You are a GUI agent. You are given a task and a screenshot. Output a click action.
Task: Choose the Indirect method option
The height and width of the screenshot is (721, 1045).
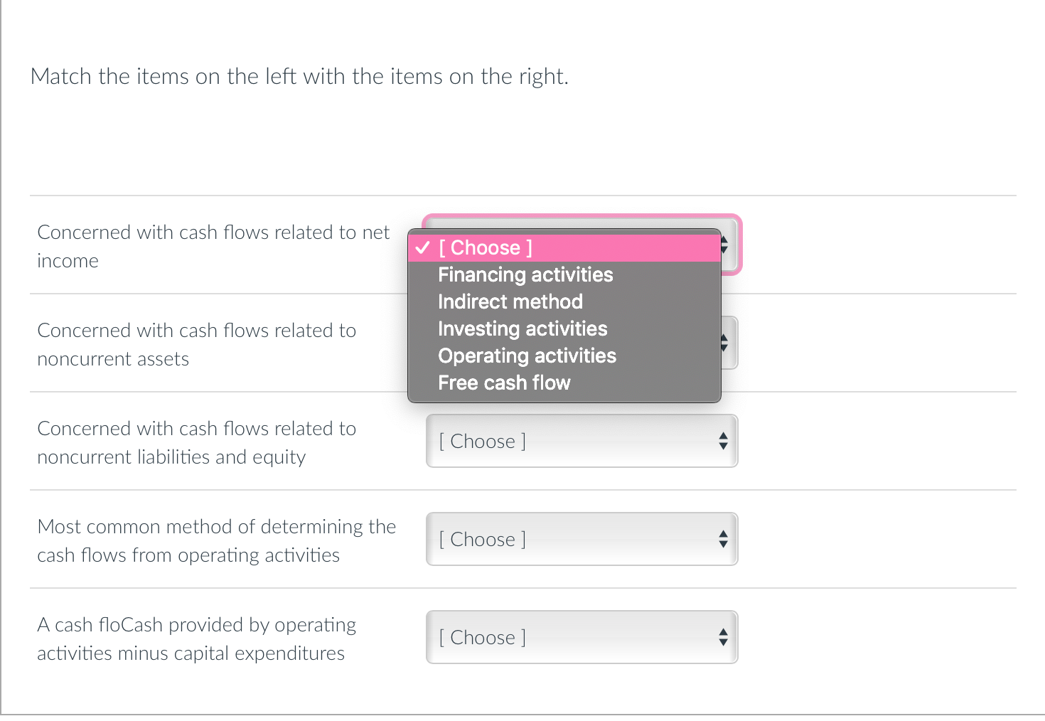510,302
